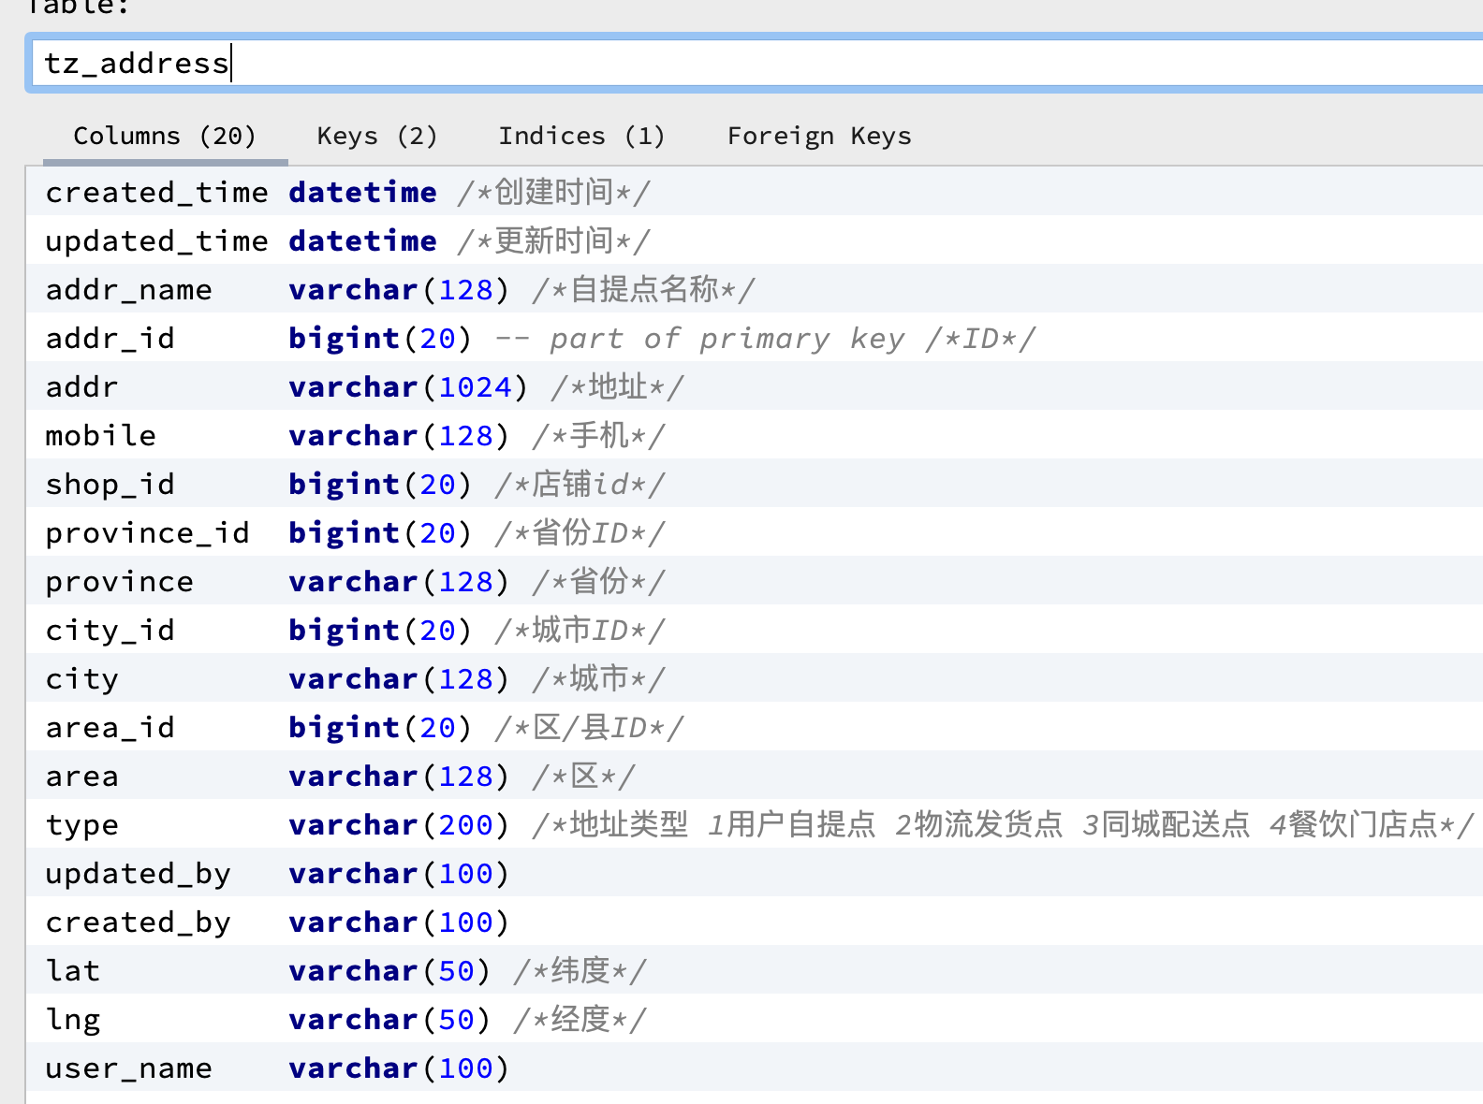
Task: Select the province varchar(128) row
Action: point(755,580)
